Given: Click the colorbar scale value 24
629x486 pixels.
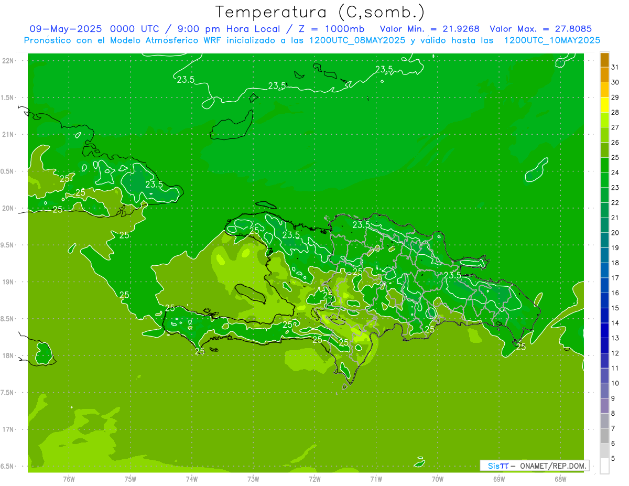Looking at the screenshot, I should point(615,172).
